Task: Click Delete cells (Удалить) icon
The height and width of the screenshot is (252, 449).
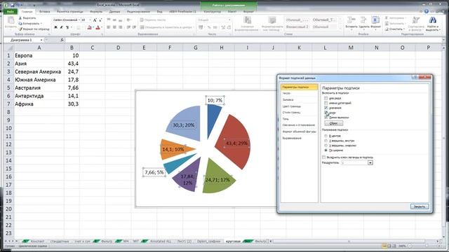Action: (363, 20)
